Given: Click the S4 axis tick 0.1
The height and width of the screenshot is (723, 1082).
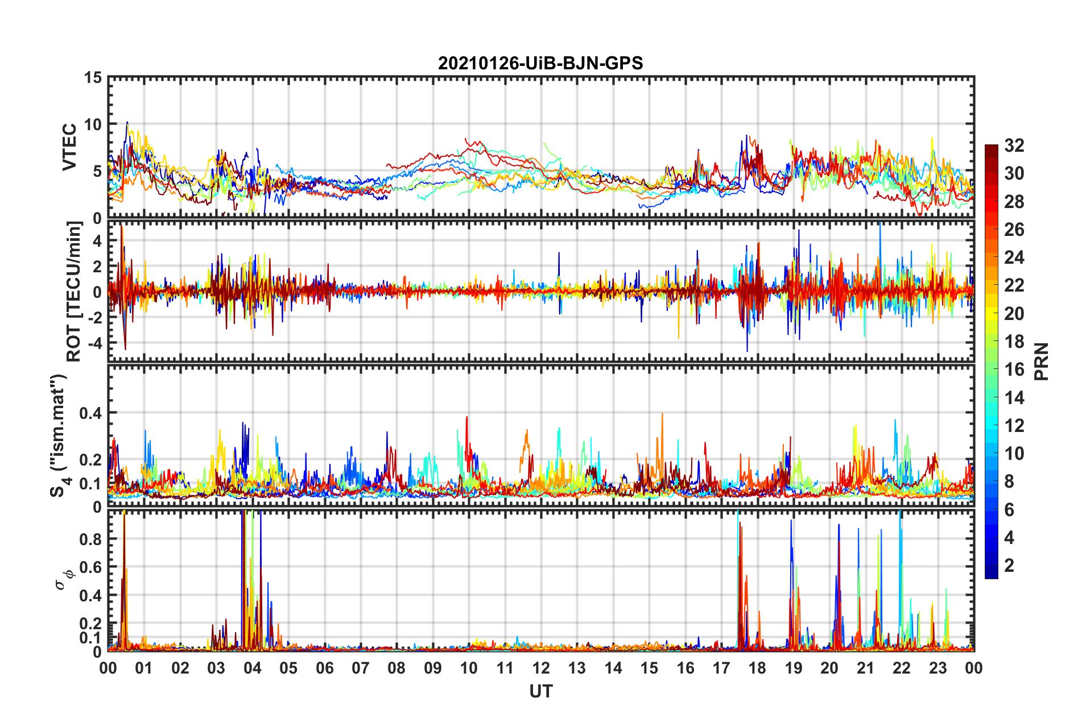Looking at the screenshot, I should click(90, 483).
